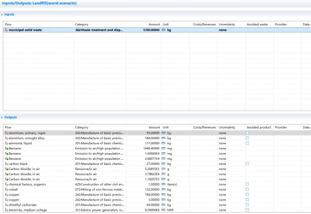Image resolution: width=311 pixels, height=214 pixels.
Task: Click the unit icon in chemical factory, organics row
Action: (163, 185)
